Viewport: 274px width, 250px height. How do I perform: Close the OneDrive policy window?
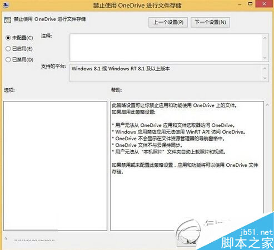coord(265,4)
